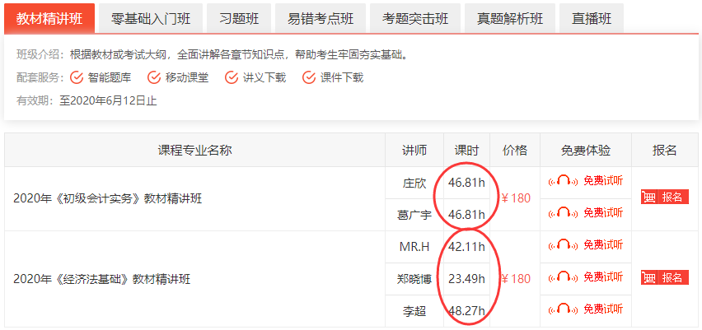Screen dimensions: 702x330
Task: Click 免费试听 link for 李超
Action: tap(602, 310)
